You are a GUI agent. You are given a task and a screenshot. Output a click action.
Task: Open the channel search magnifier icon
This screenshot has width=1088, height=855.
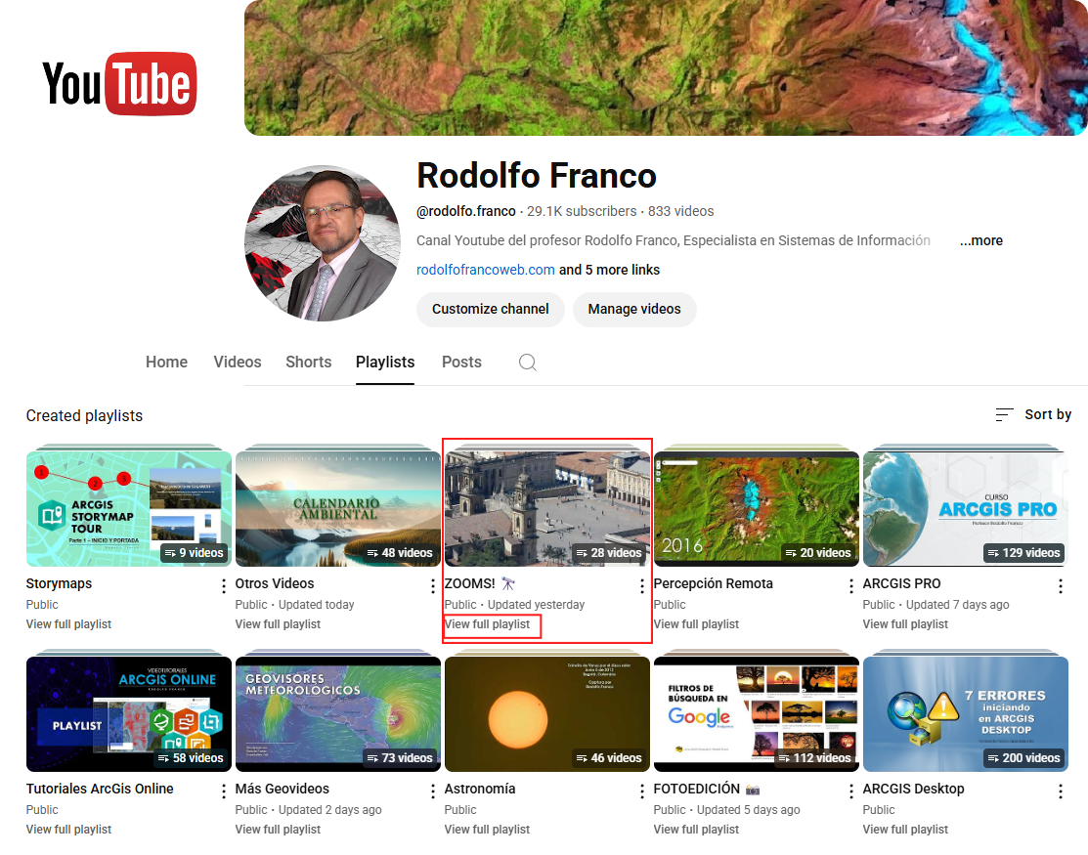(x=528, y=363)
